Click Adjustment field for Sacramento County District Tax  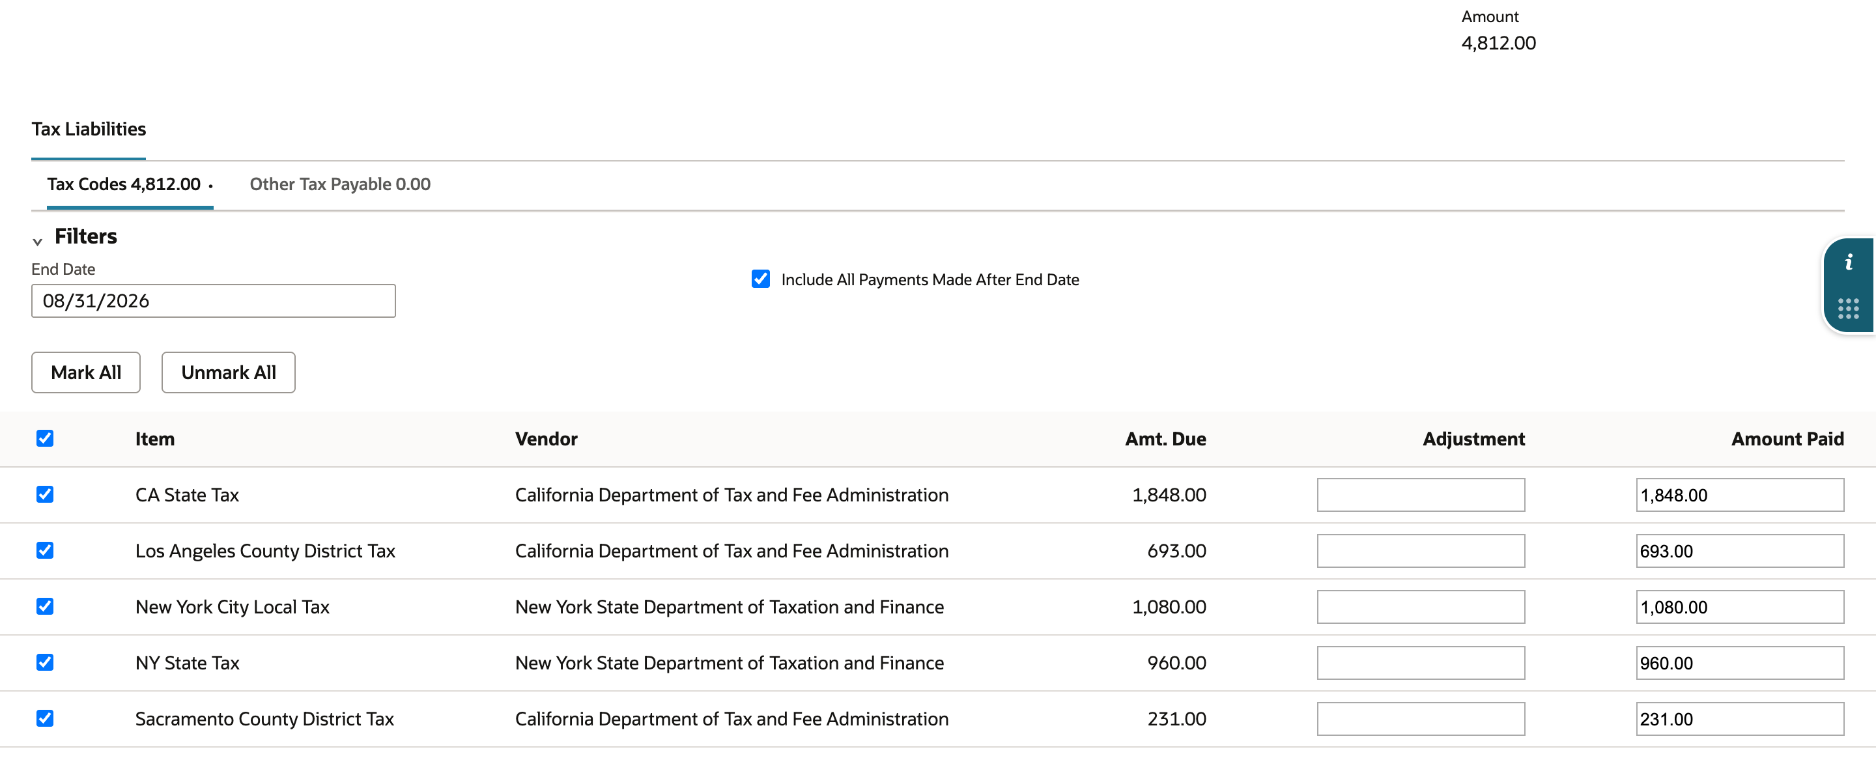coord(1420,719)
